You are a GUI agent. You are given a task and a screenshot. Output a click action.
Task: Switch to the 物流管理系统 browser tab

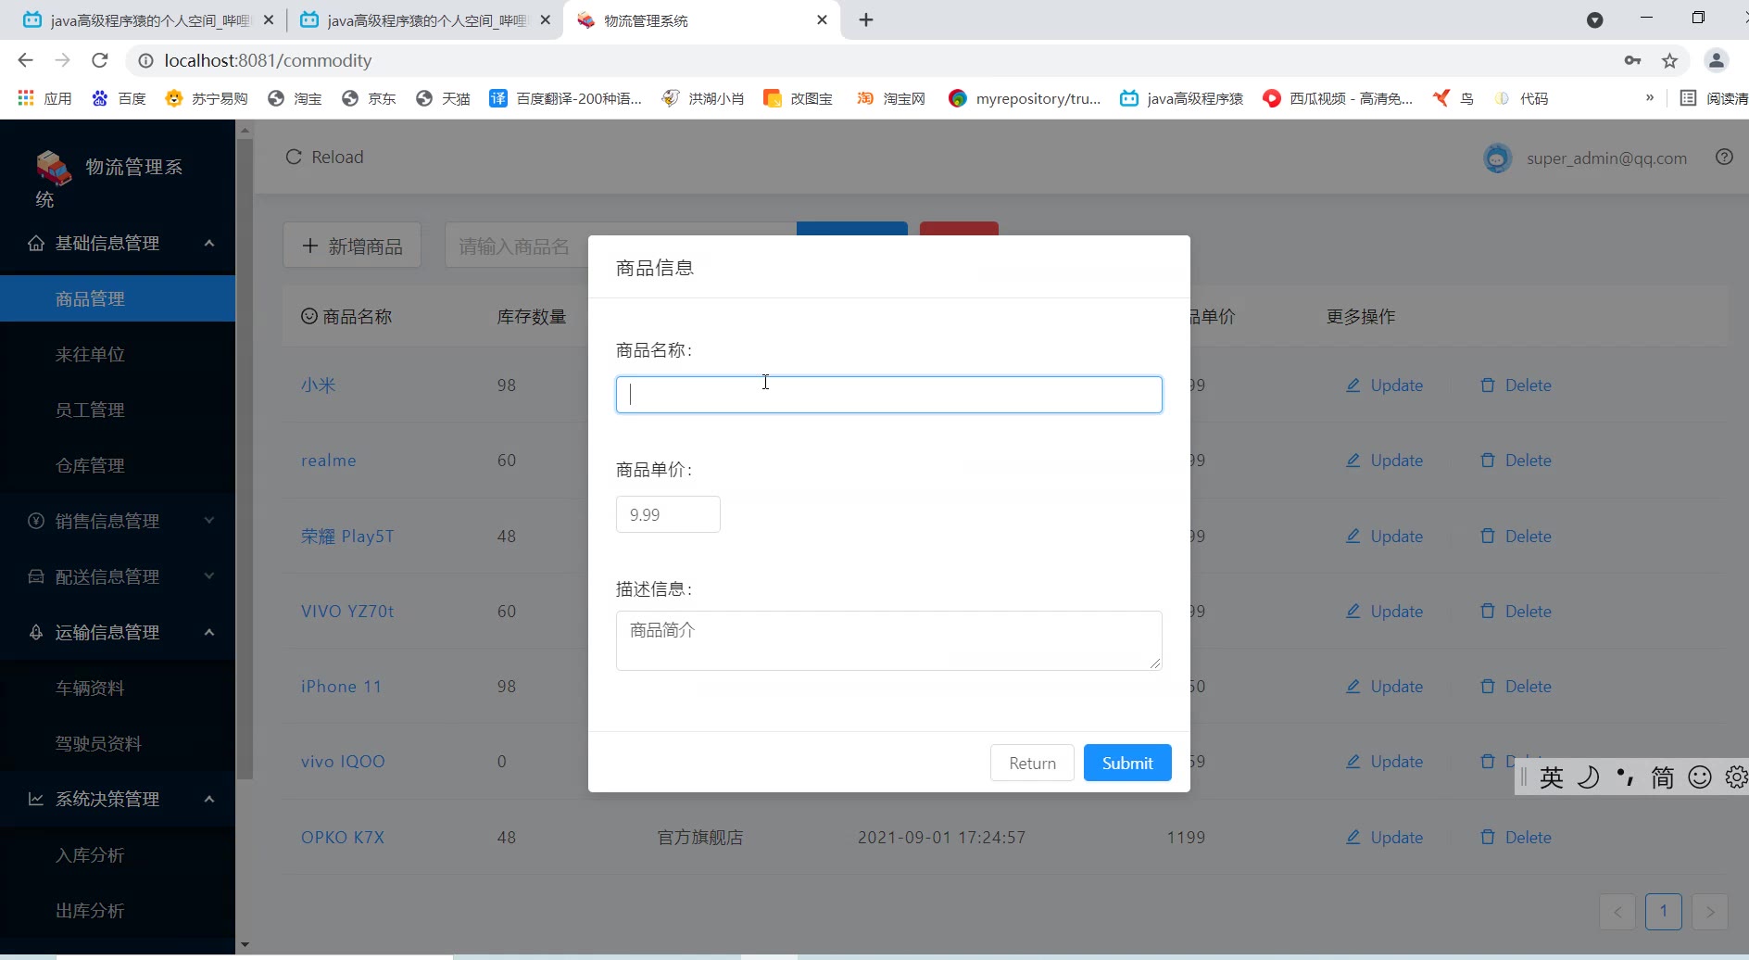702,20
